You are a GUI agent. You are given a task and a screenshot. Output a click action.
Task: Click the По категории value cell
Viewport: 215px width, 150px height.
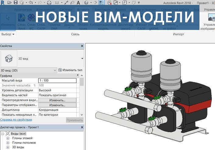[x=57, y=115]
